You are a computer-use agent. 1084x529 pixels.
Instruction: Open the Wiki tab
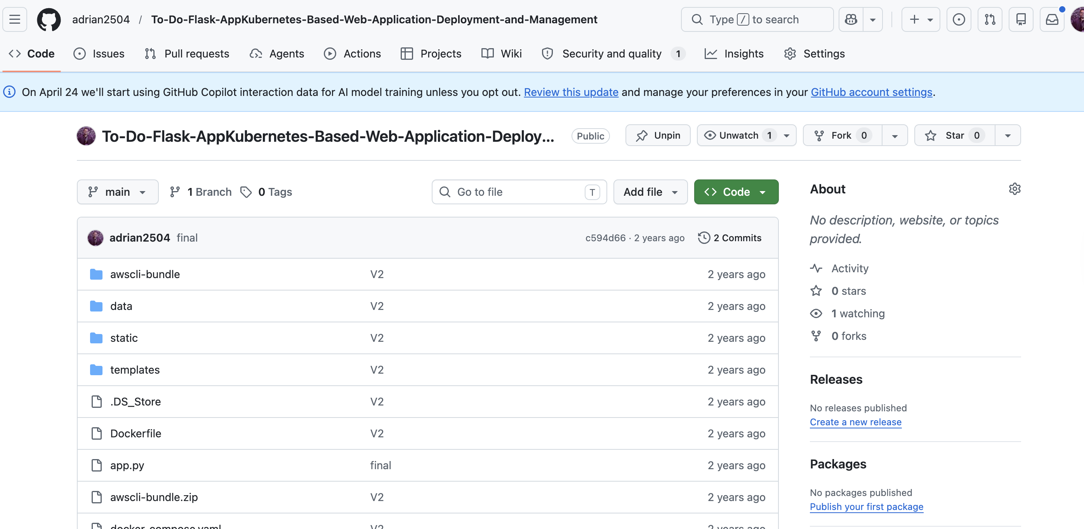click(x=502, y=54)
